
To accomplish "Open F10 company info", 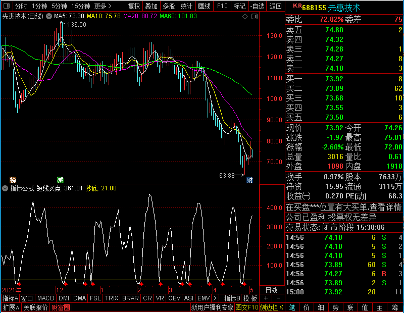I will click(222, 6).
